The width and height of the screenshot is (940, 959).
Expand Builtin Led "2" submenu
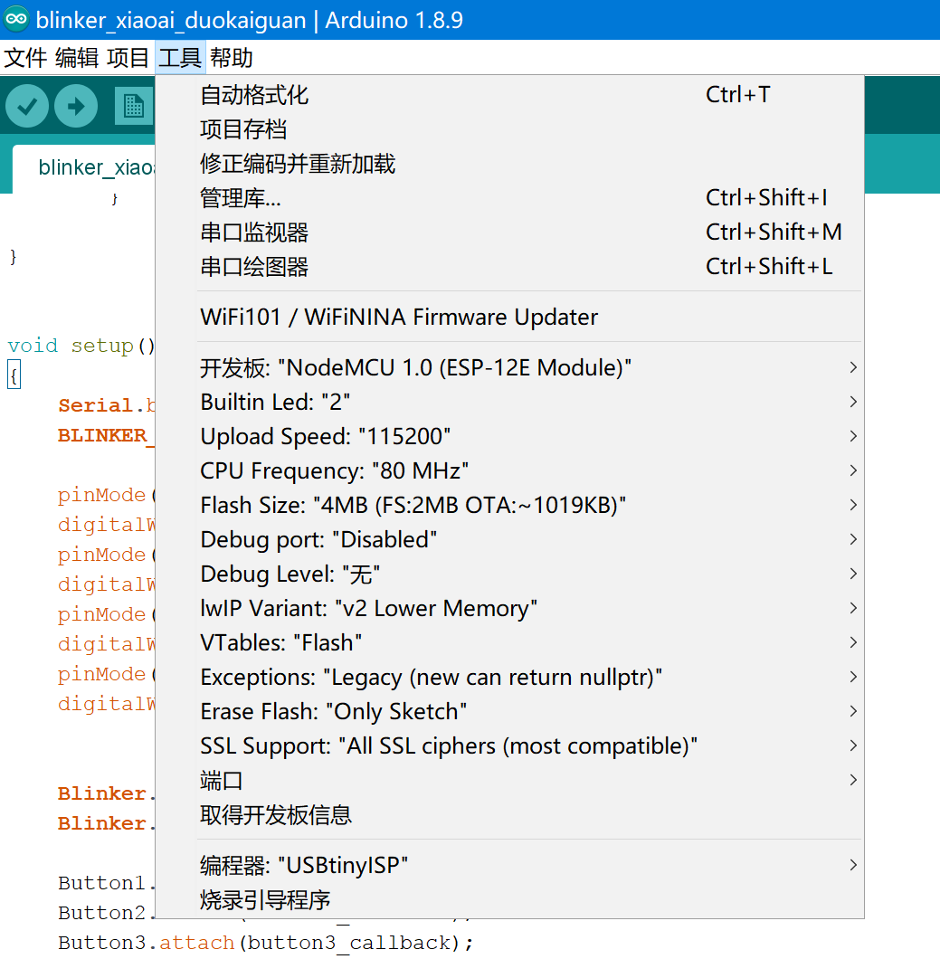tap(509, 402)
